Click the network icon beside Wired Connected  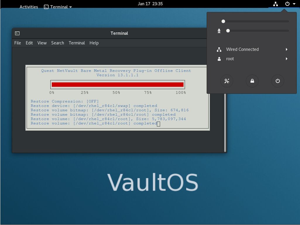click(x=219, y=49)
